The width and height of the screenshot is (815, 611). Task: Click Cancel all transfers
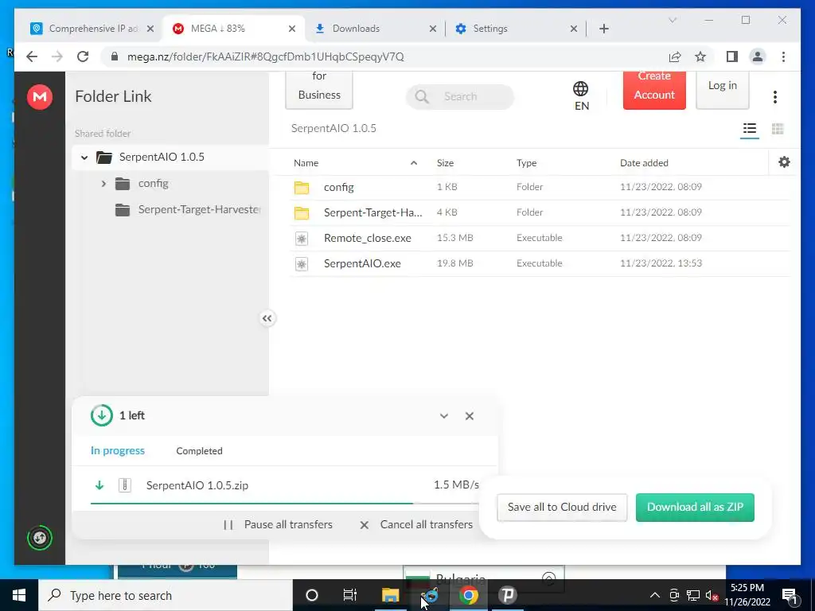pos(416,525)
